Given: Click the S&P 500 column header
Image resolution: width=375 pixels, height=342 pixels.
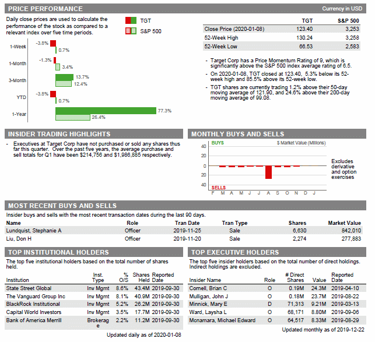Looking at the screenshot, I should (348, 21).
